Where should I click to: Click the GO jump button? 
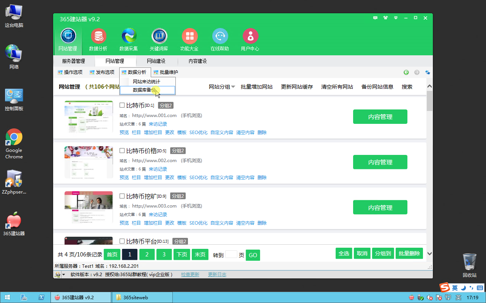253,255
